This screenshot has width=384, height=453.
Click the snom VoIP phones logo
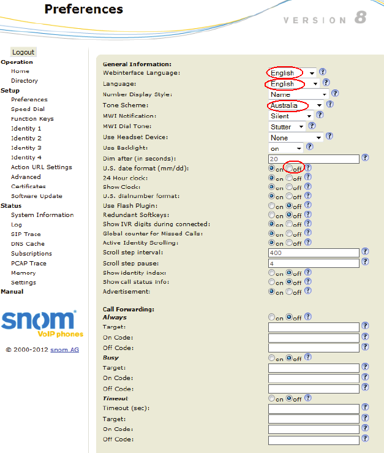coord(39,324)
